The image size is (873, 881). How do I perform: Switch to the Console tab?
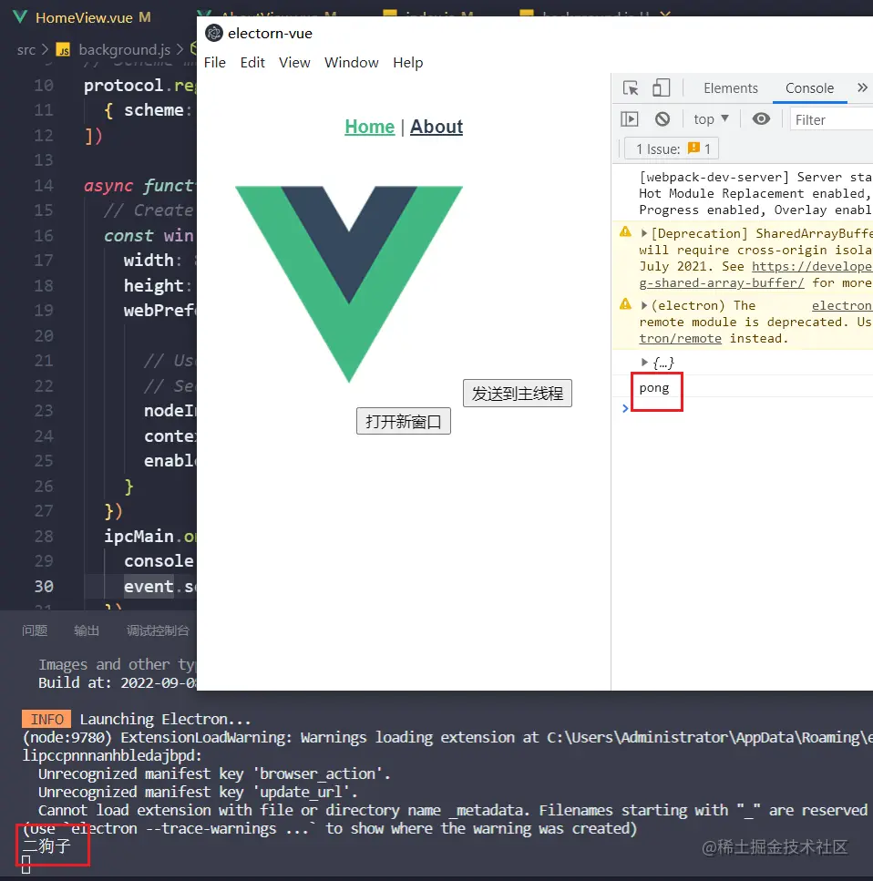tap(809, 88)
